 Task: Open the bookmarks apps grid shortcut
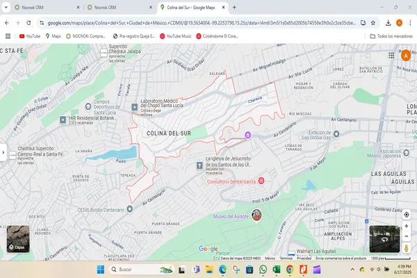click(8, 36)
